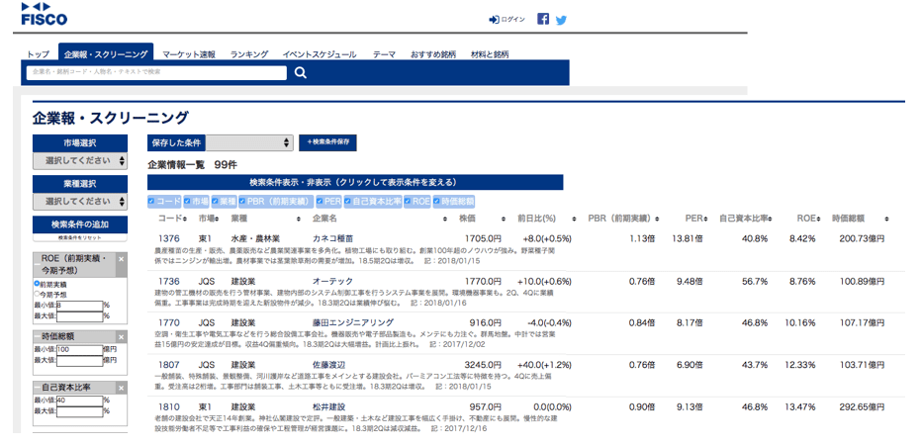Switch to the ランキング tab
This screenshot has height=445, width=922.
tap(248, 54)
